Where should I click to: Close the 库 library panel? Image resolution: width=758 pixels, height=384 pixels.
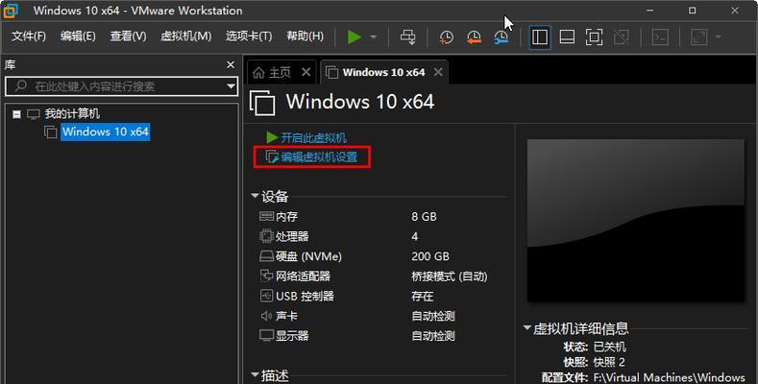(231, 64)
